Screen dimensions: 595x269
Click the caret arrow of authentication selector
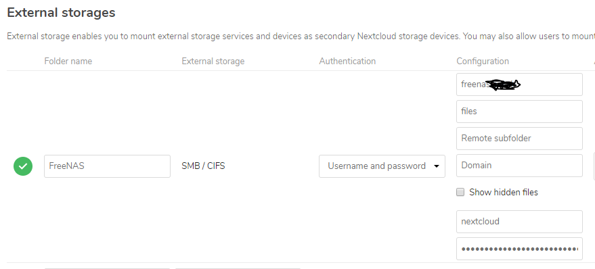click(437, 166)
